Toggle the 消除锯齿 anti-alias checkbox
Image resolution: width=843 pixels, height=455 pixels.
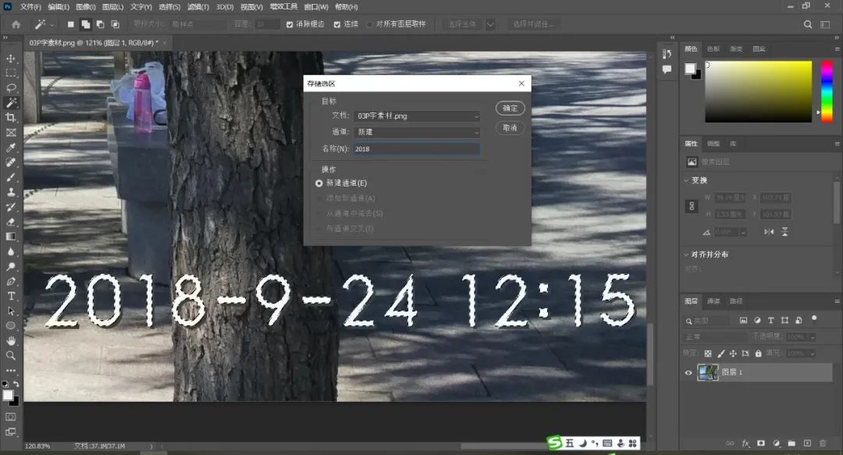(x=290, y=24)
